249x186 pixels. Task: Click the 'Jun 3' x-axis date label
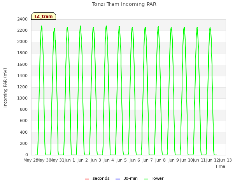click(x=96, y=160)
